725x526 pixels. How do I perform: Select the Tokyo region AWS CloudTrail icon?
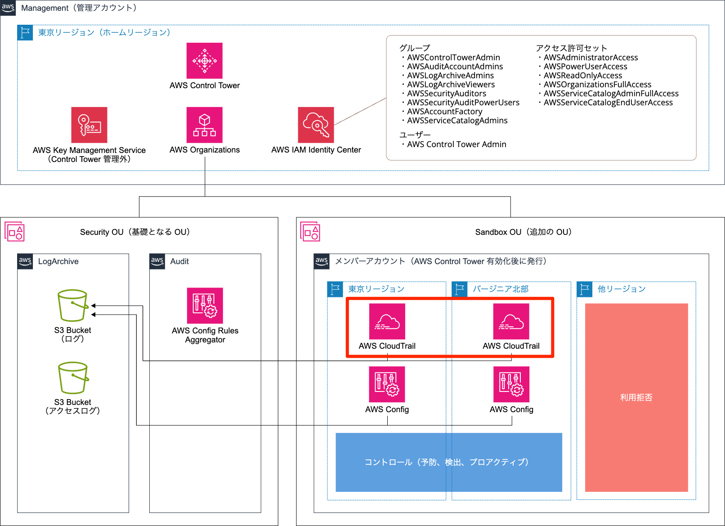(387, 321)
